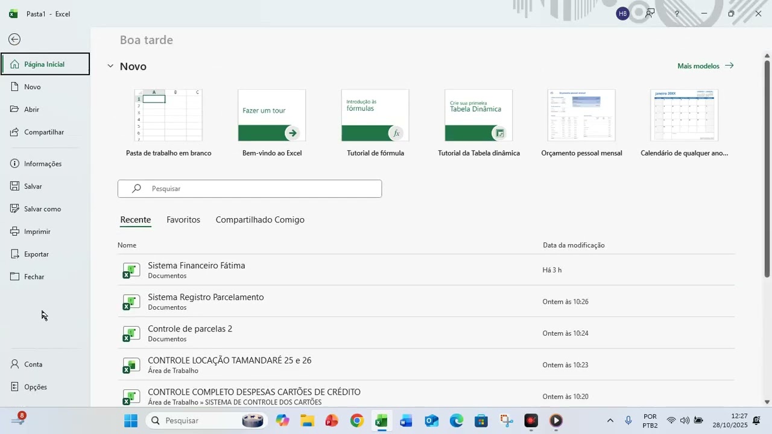This screenshot has width=772, height=434.
Task: Open Google Chrome from taskbar
Action: (357, 421)
